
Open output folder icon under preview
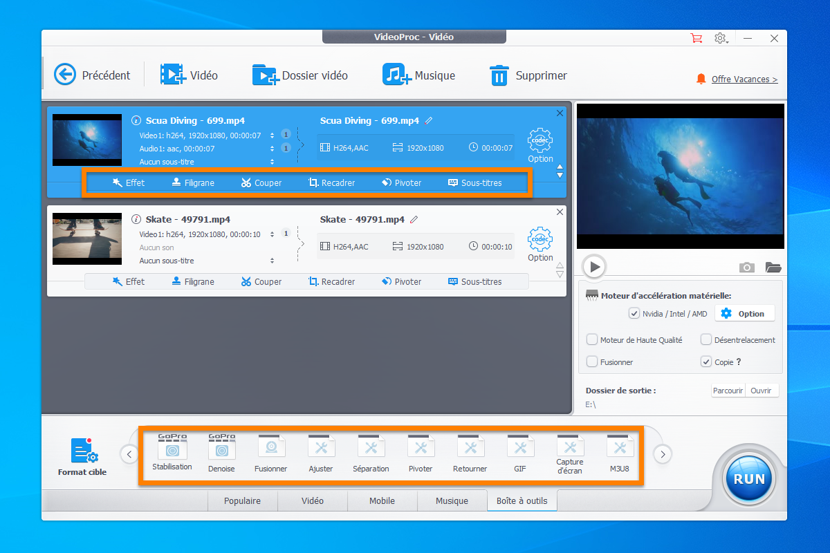click(x=773, y=267)
